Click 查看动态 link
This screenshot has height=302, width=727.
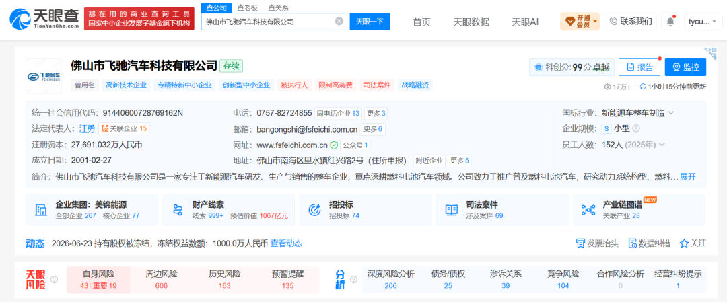coord(286,243)
